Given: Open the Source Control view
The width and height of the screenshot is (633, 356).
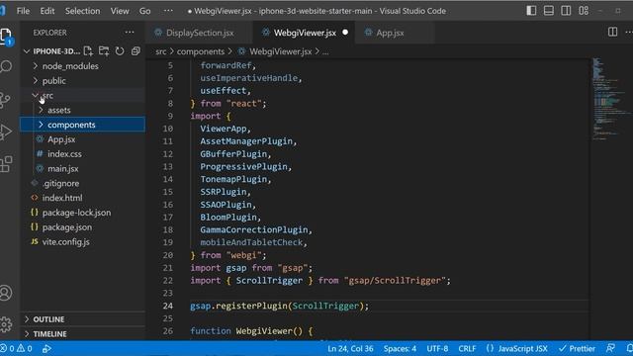Looking at the screenshot, I should click(5, 100).
